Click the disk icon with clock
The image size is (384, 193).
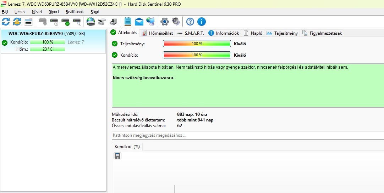pyautogui.click(x=54, y=22)
